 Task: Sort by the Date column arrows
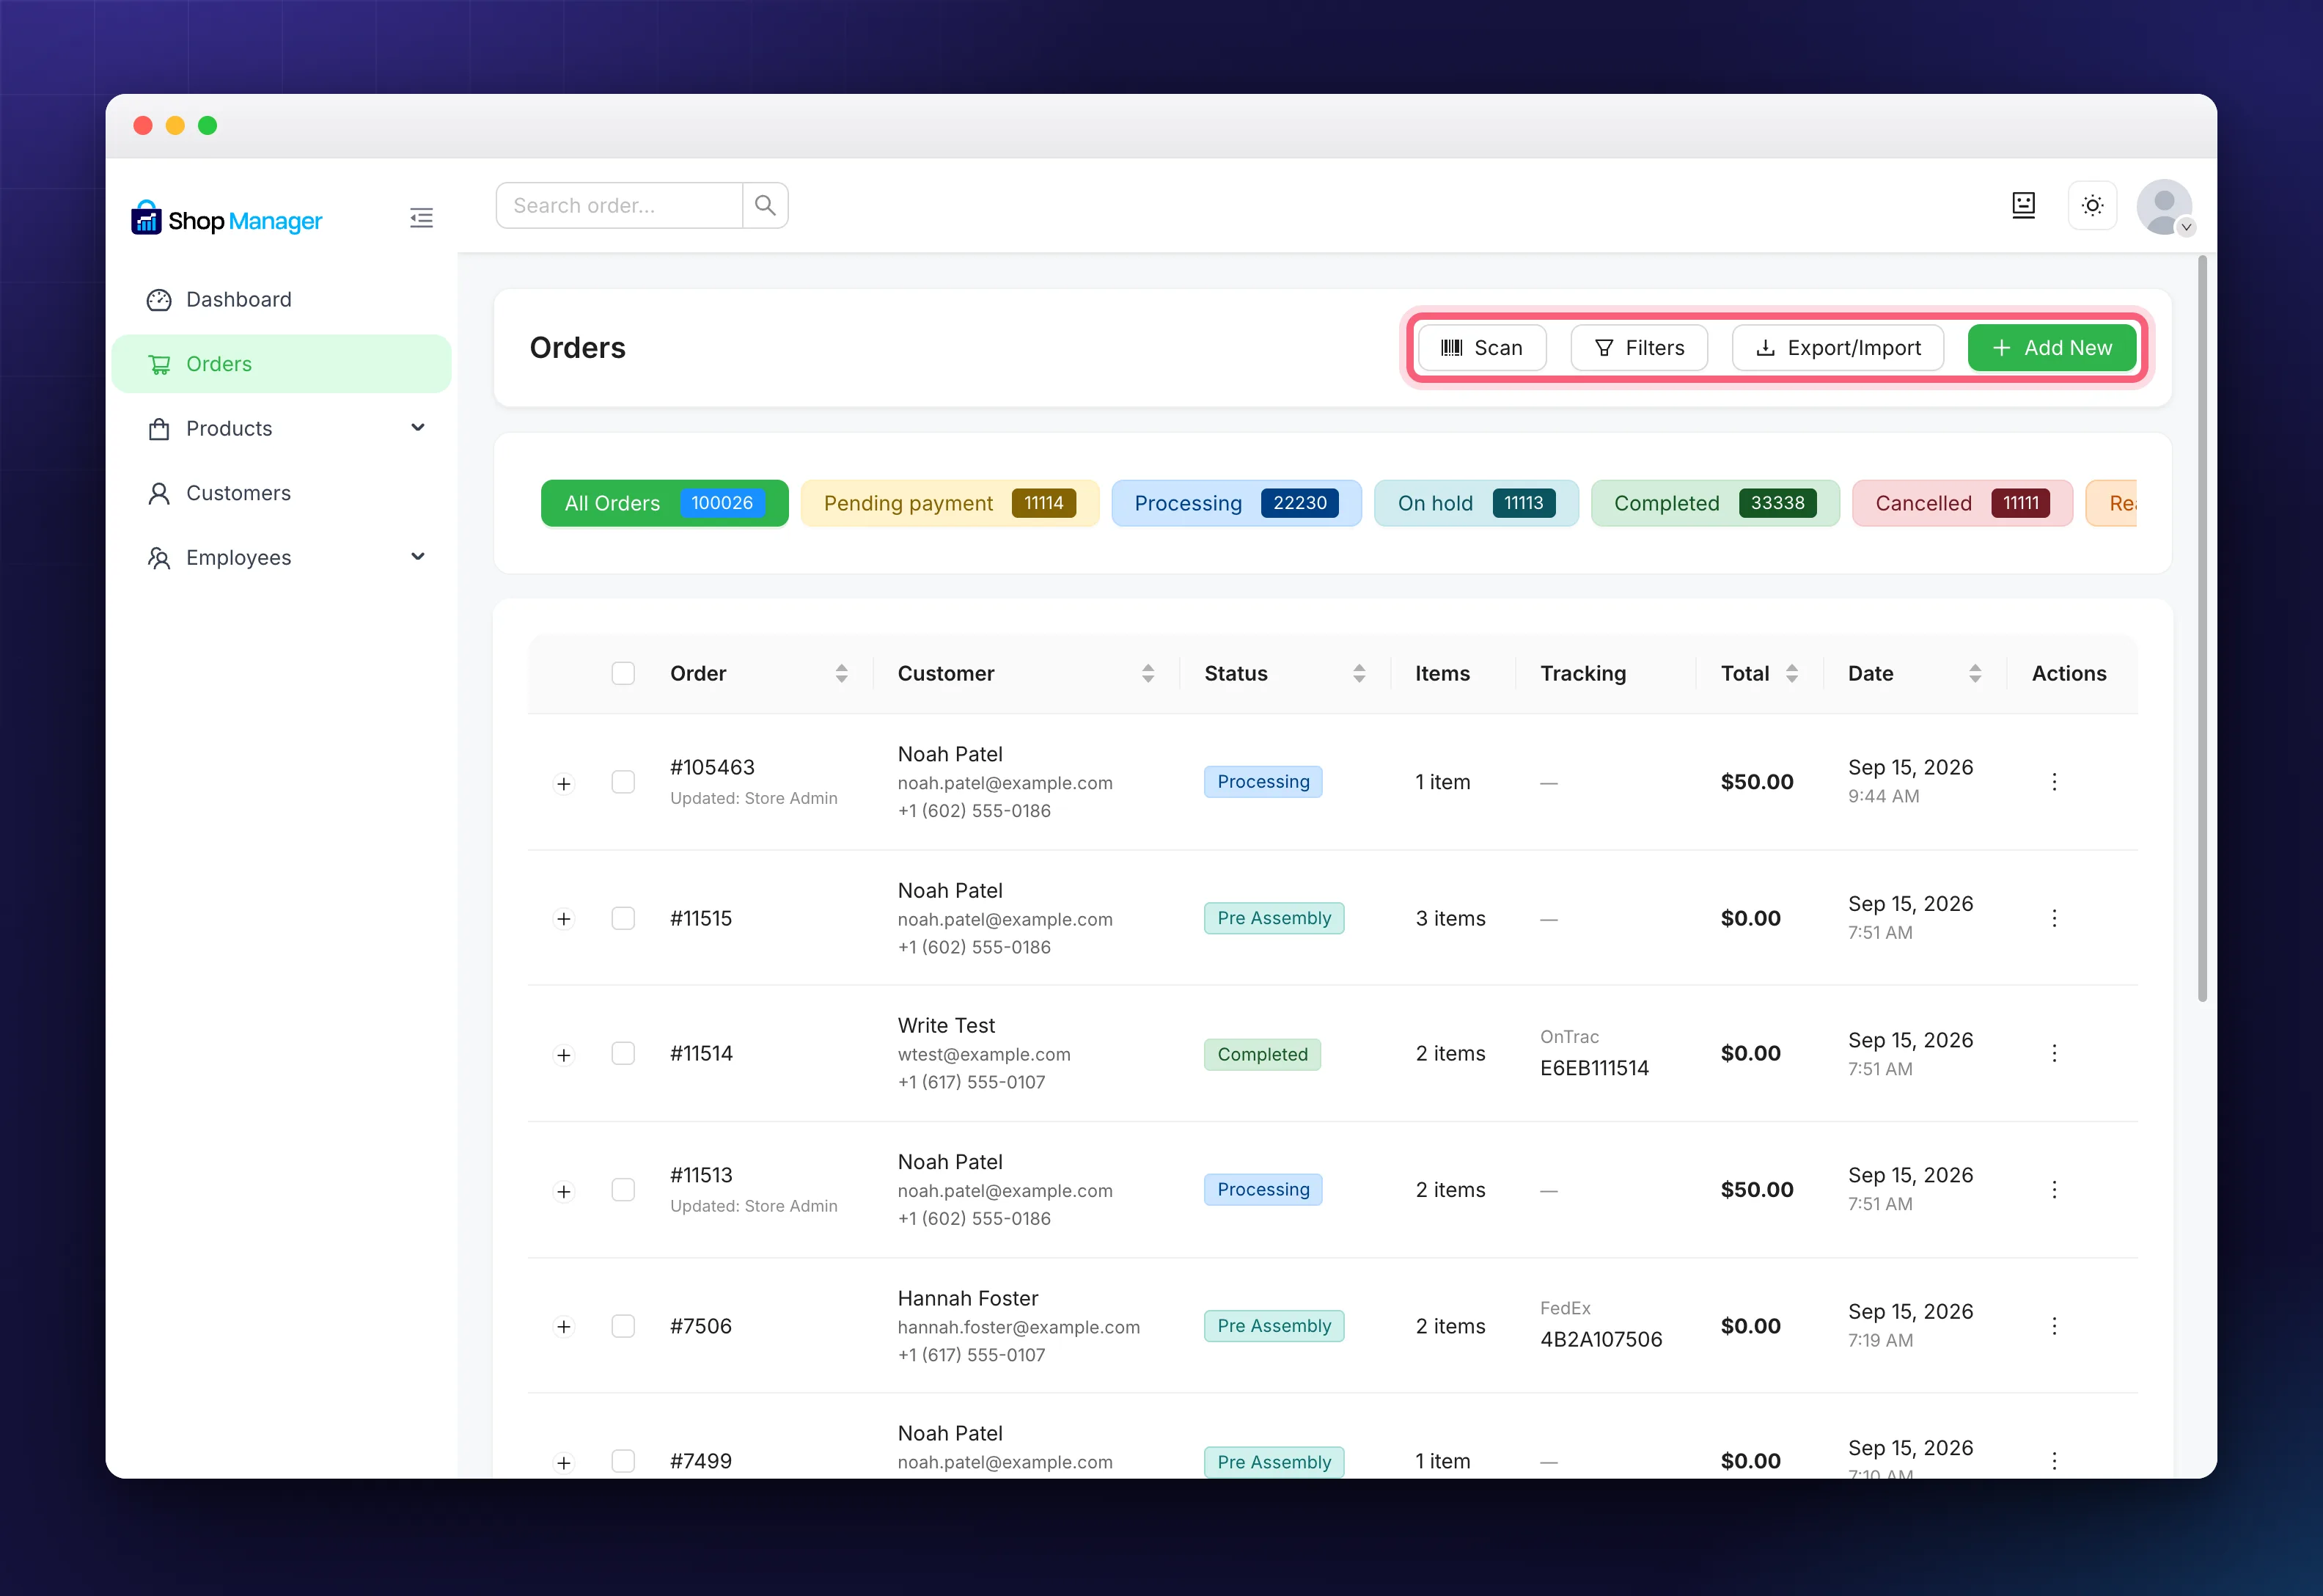point(1975,674)
